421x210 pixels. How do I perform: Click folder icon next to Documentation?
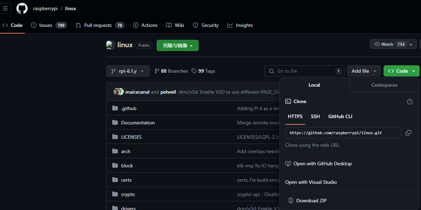[x=115, y=123]
